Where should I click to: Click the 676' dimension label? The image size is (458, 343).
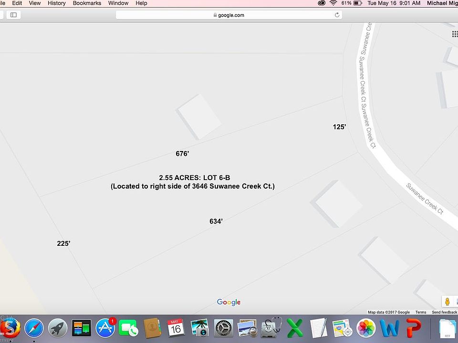point(182,153)
